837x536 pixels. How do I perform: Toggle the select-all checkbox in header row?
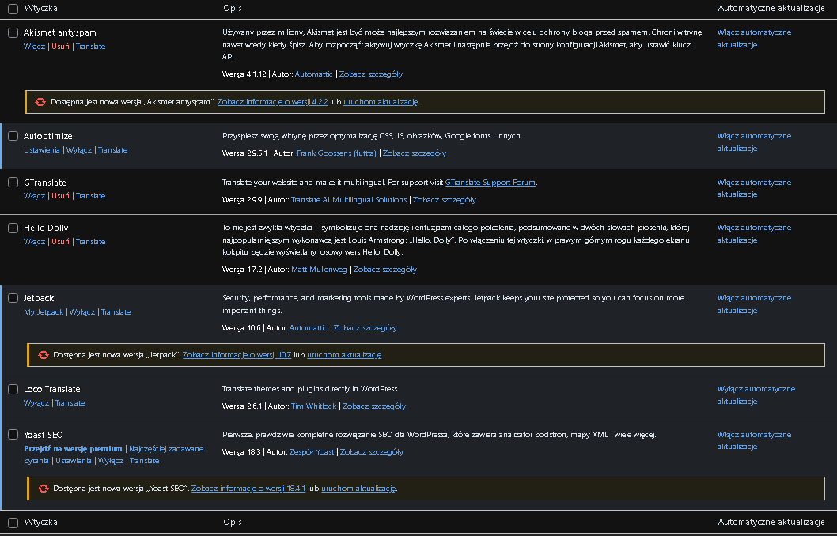tap(13, 8)
